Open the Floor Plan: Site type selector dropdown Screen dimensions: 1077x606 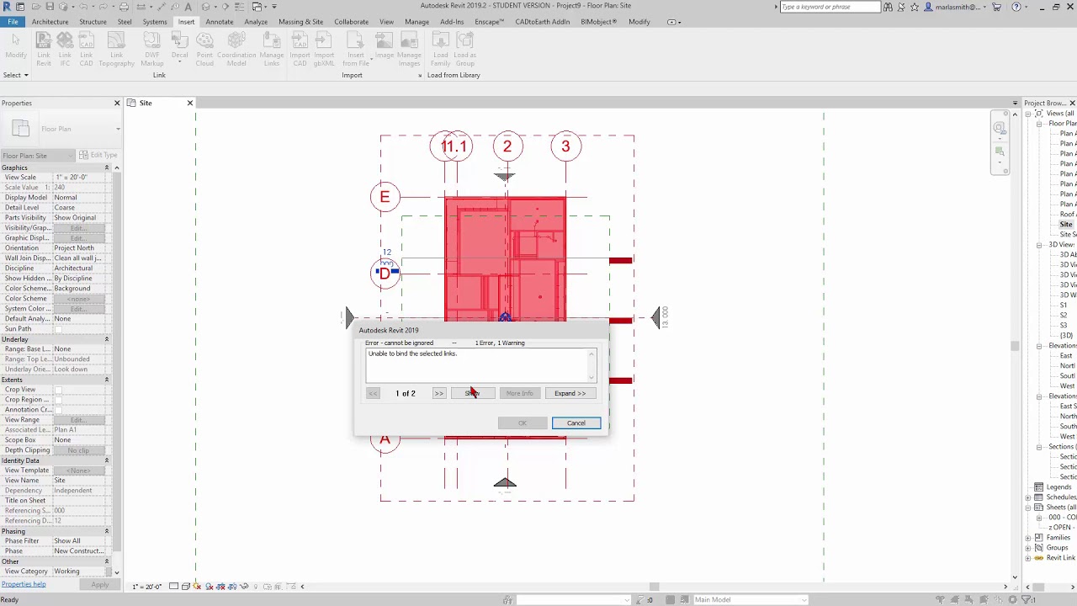coord(38,156)
